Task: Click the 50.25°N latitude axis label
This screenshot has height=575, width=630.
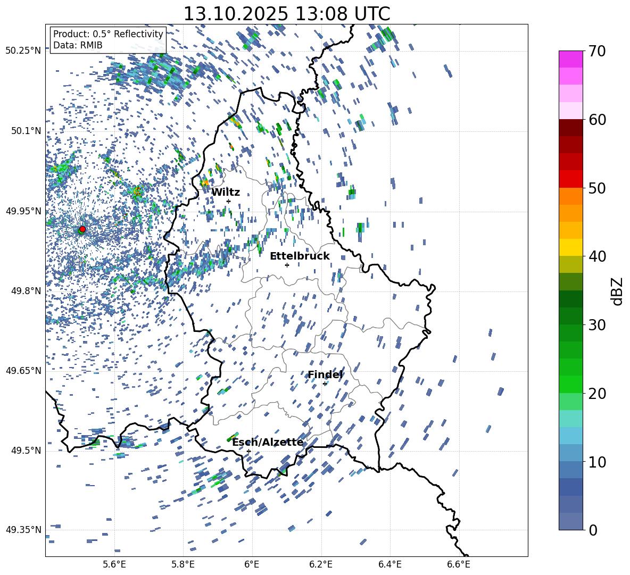Action: [x=23, y=51]
